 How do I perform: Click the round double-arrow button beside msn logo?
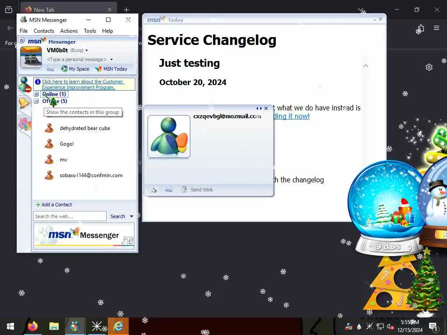[x=21, y=41]
